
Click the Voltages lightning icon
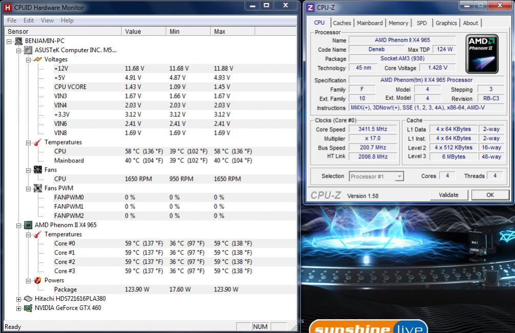pos(38,59)
